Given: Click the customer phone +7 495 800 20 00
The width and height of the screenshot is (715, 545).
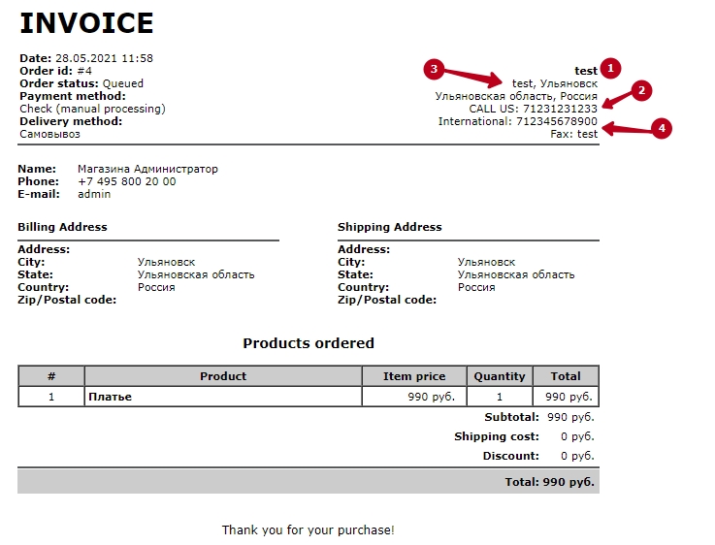Looking at the screenshot, I should coord(126,181).
